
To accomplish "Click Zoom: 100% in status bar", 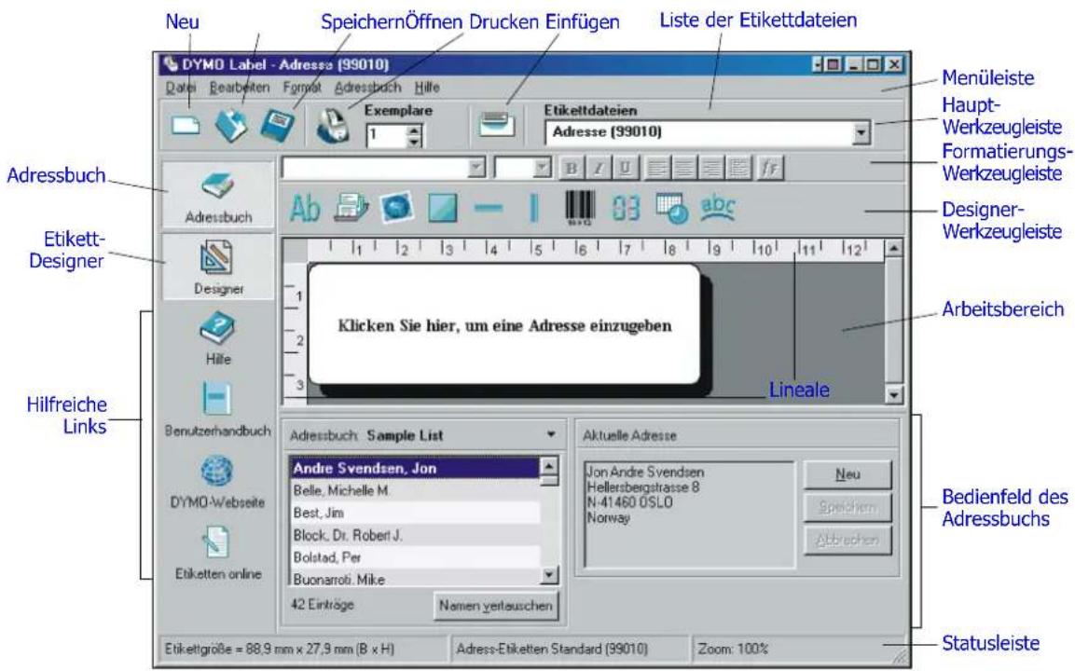I will (x=732, y=649).
